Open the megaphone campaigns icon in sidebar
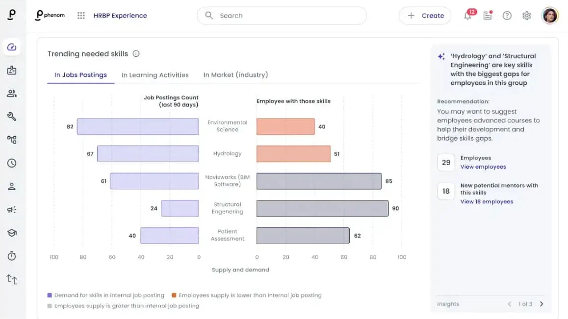 [12, 210]
